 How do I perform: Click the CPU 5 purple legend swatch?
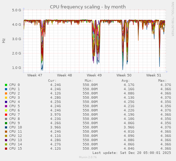pos(6,106)
